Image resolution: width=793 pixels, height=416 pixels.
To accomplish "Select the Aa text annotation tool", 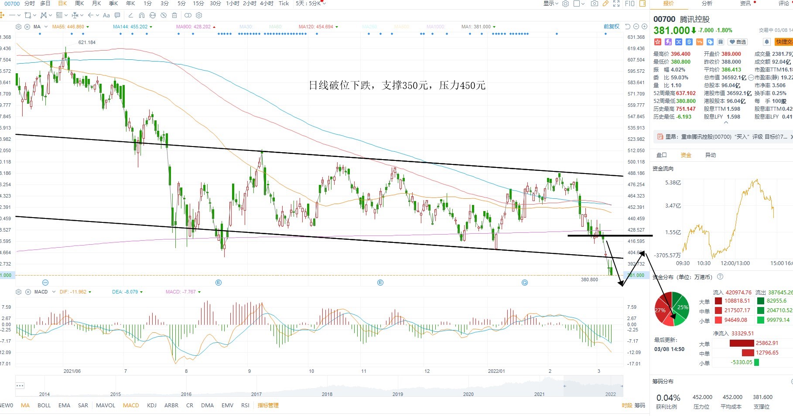I will (x=106, y=15).
